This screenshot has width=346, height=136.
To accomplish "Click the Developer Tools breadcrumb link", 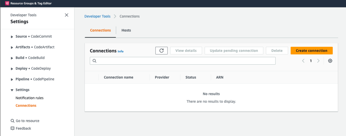I will coord(98,16).
